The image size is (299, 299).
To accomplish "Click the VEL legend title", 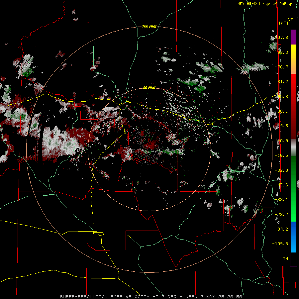I will [292, 20].
